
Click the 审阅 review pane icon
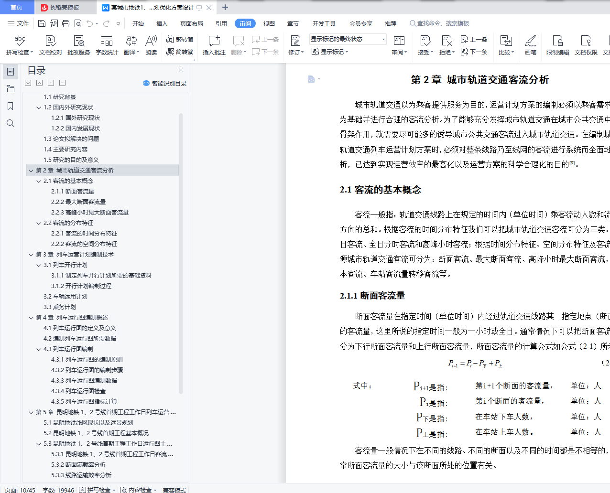coord(399,41)
